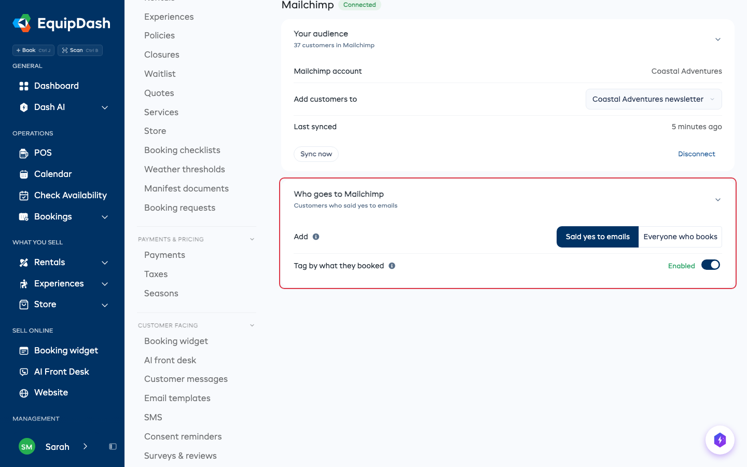
Task: Click the Sync now button
Action: (316, 154)
